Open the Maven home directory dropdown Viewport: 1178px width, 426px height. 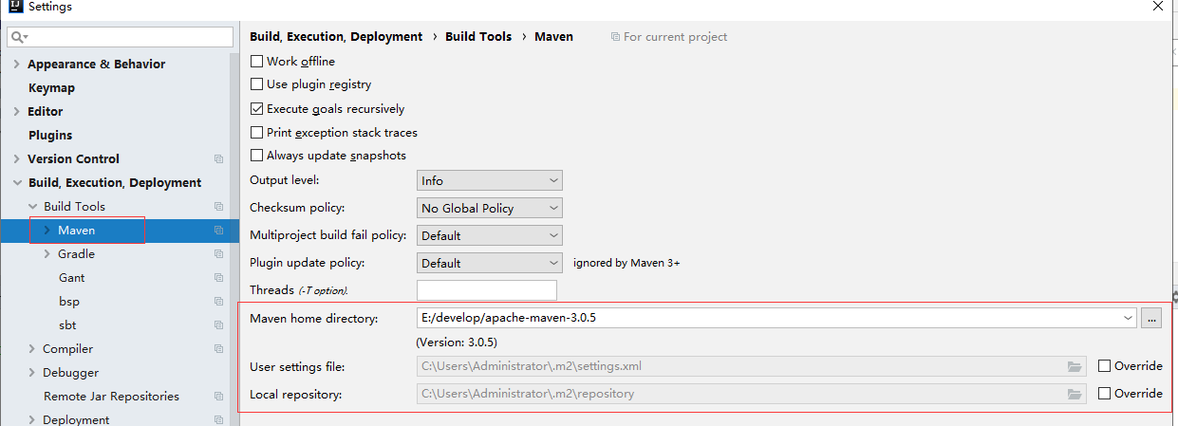point(1128,319)
